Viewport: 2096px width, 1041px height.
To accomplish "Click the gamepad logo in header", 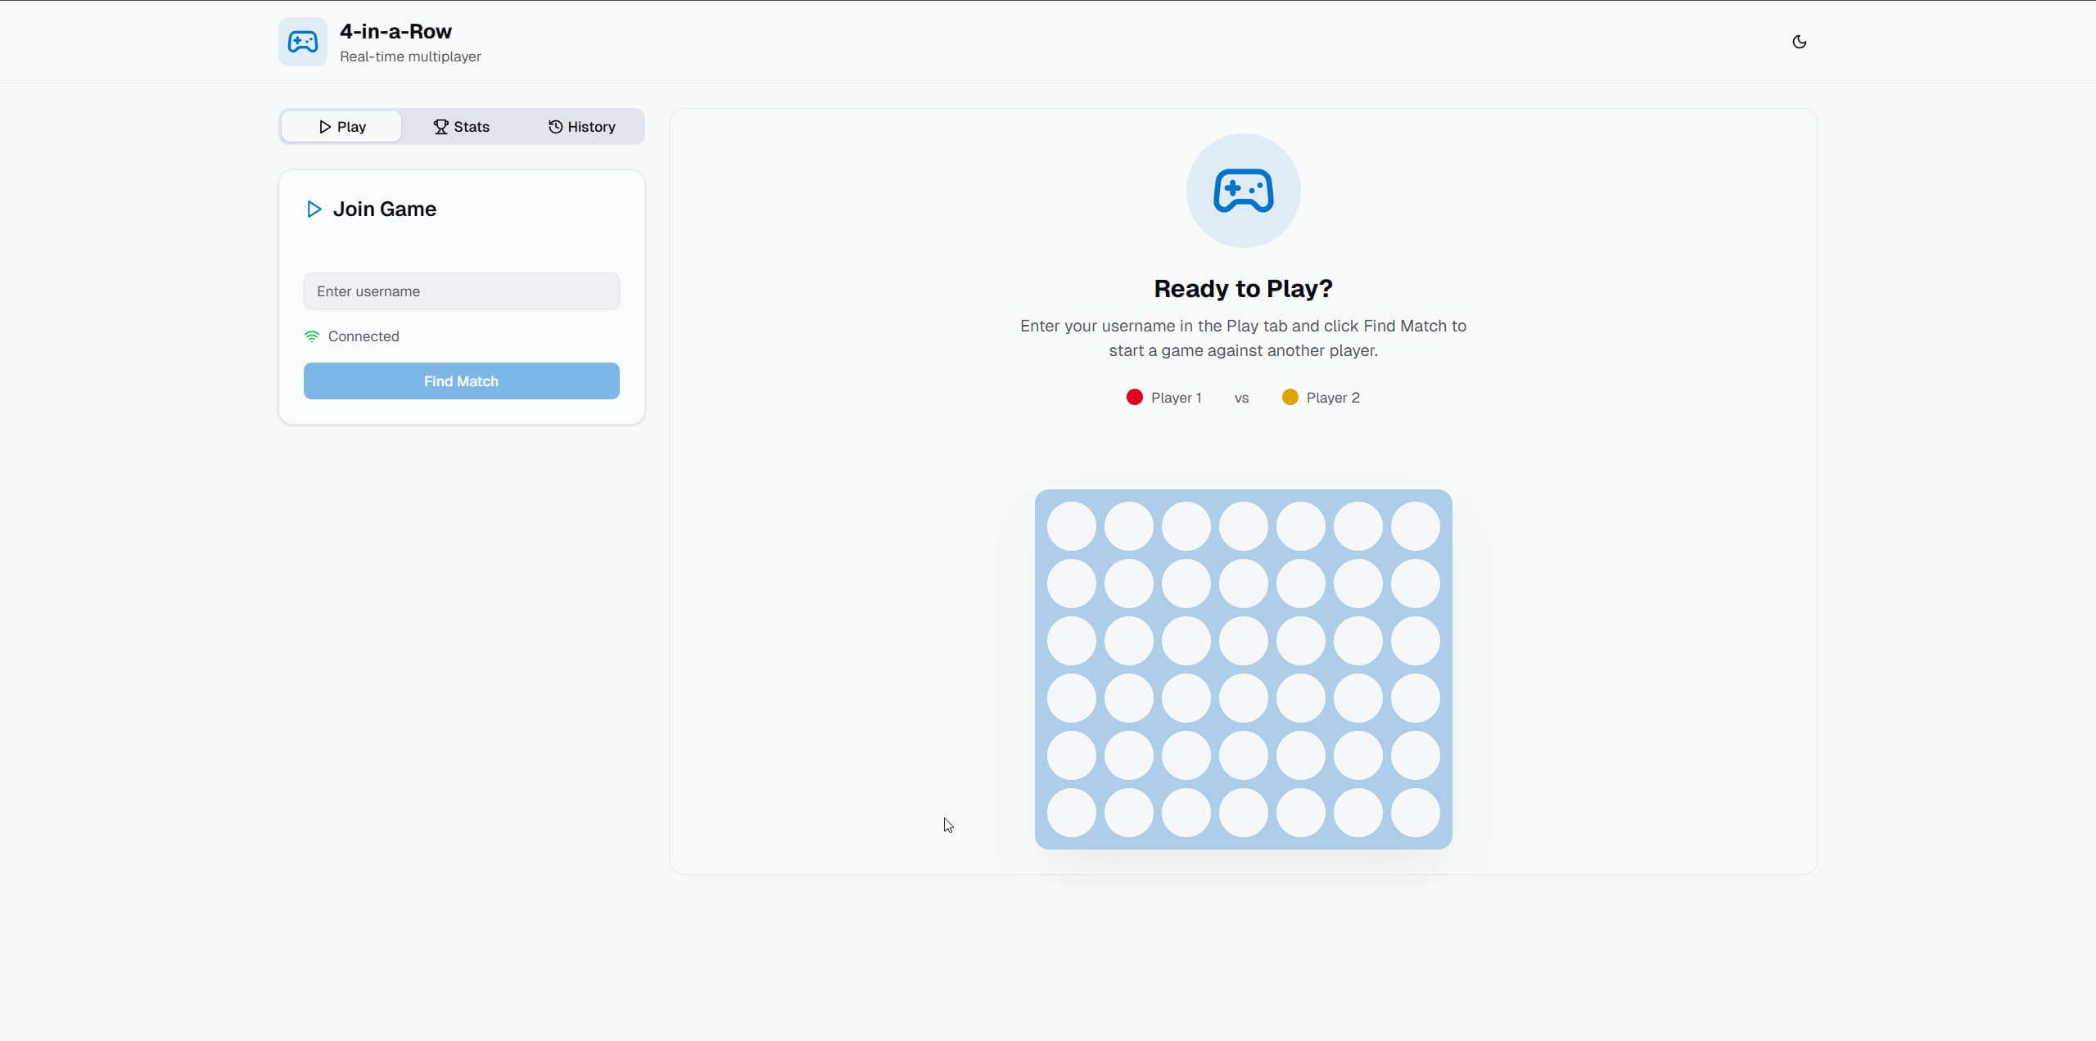I will (x=302, y=42).
